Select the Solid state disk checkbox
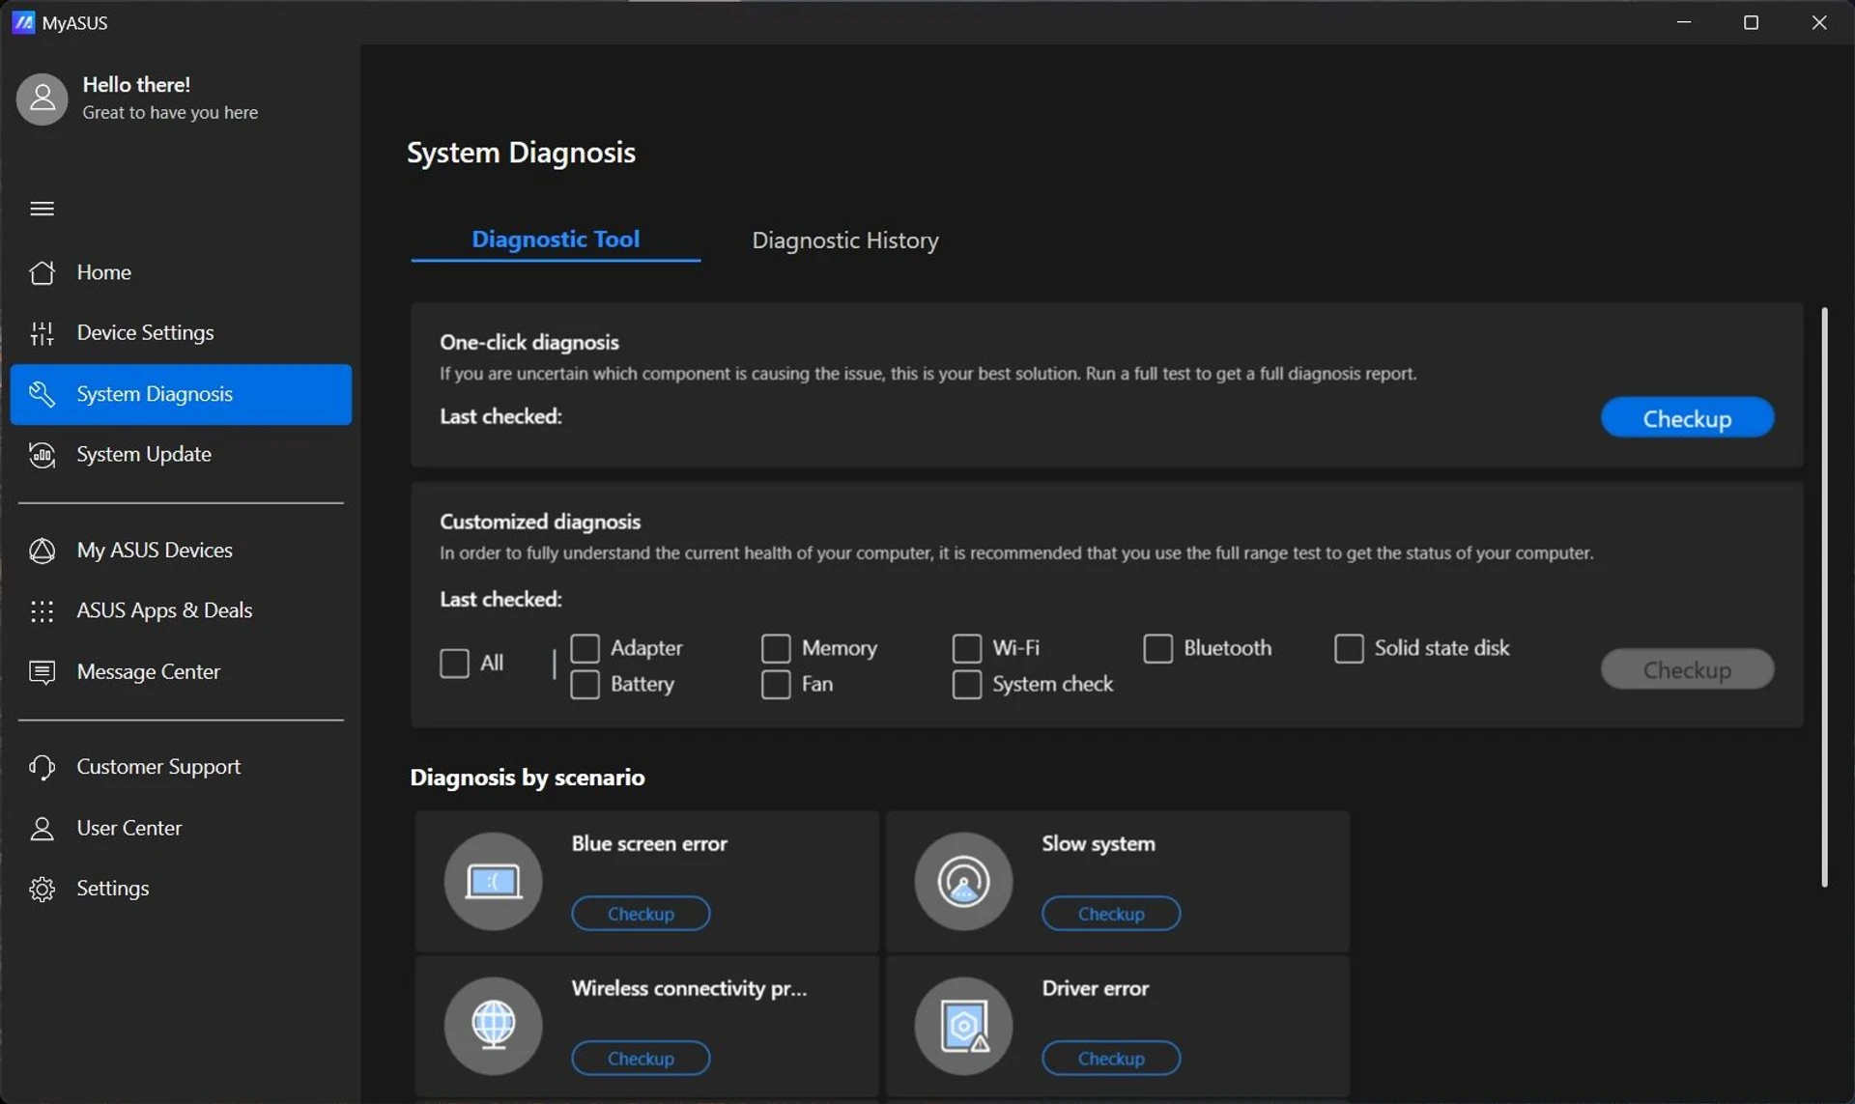The width and height of the screenshot is (1855, 1104). click(1349, 648)
